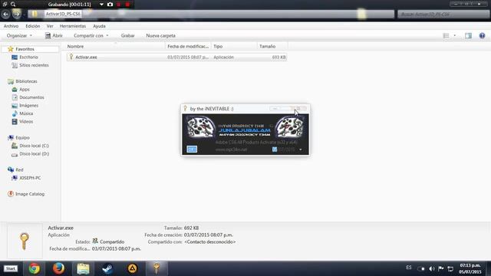491x276 pixels.
Task: Click the Action Center flag tray icon
Action: coord(441,268)
